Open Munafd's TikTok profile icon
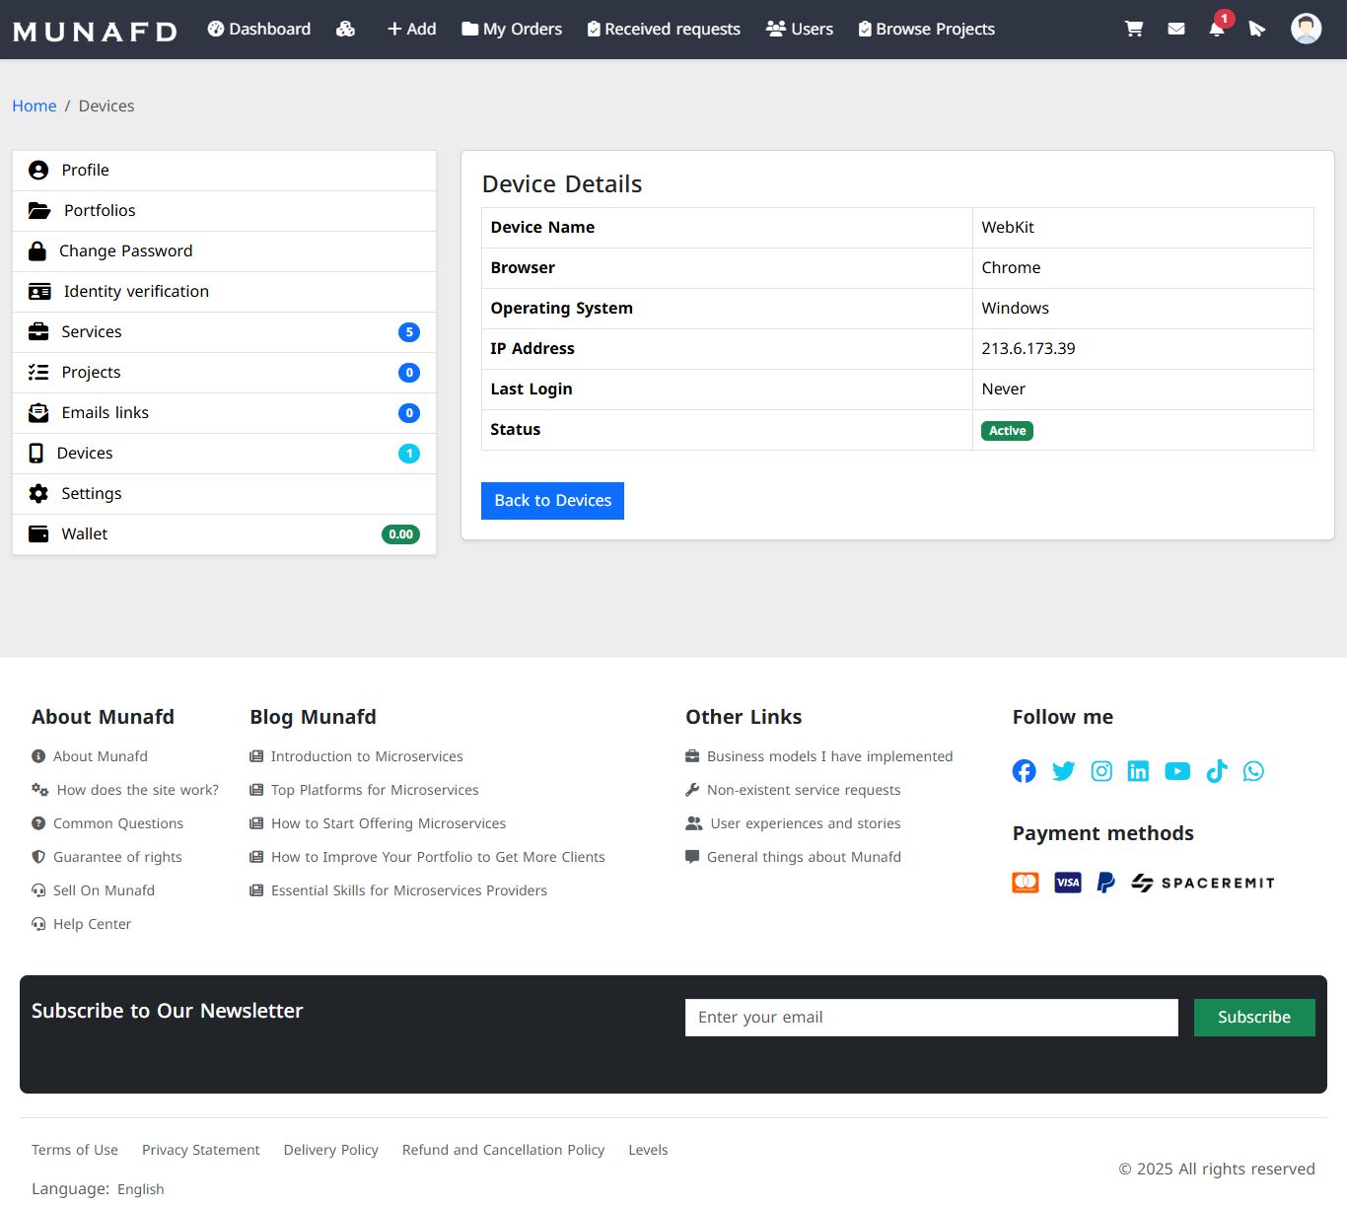The height and width of the screenshot is (1205, 1347). coord(1217,771)
